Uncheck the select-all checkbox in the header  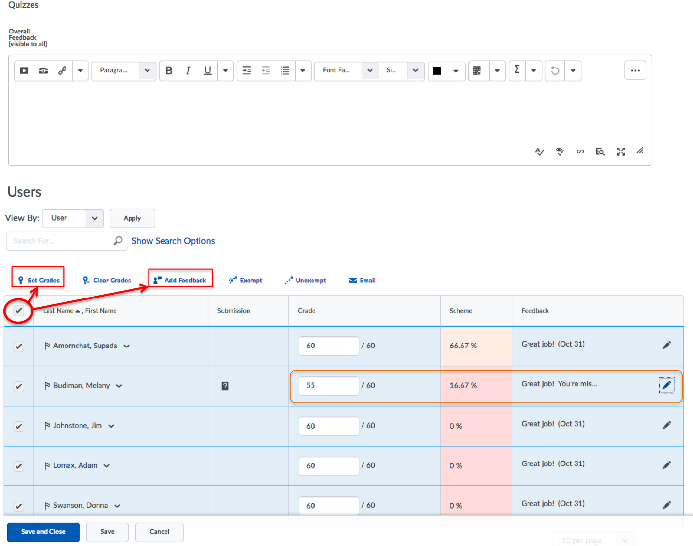[18, 311]
